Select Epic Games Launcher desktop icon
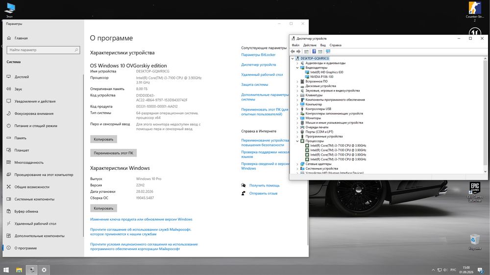Image resolution: width=490 pixels, height=275 pixels. pyautogui.click(x=475, y=192)
